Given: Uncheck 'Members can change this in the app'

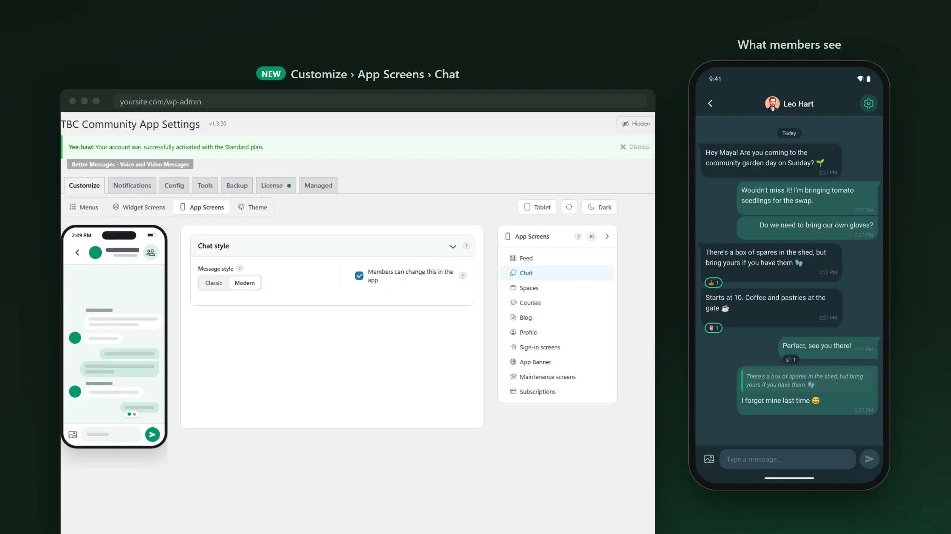Looking at the screenshot, I should click(x=359, y=276).
